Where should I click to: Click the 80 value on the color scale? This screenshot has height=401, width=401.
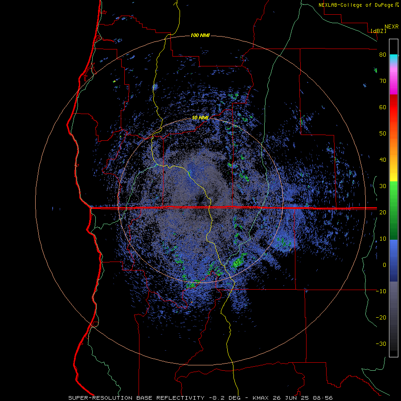click(x=383, y=55)
